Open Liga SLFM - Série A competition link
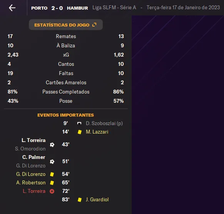Screen dimensions: 224x214 point(114,8)
